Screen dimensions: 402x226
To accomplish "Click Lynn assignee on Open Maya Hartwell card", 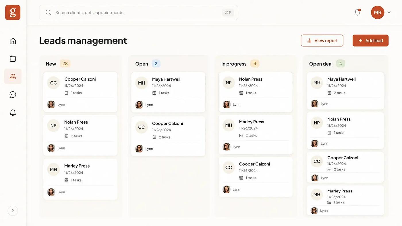I will [144, 105].
